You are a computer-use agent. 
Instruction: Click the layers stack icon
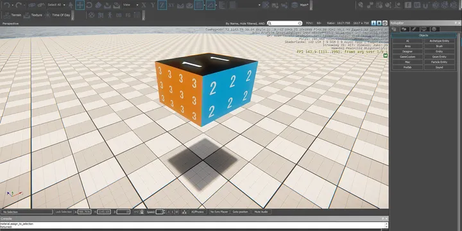point(295,5)
